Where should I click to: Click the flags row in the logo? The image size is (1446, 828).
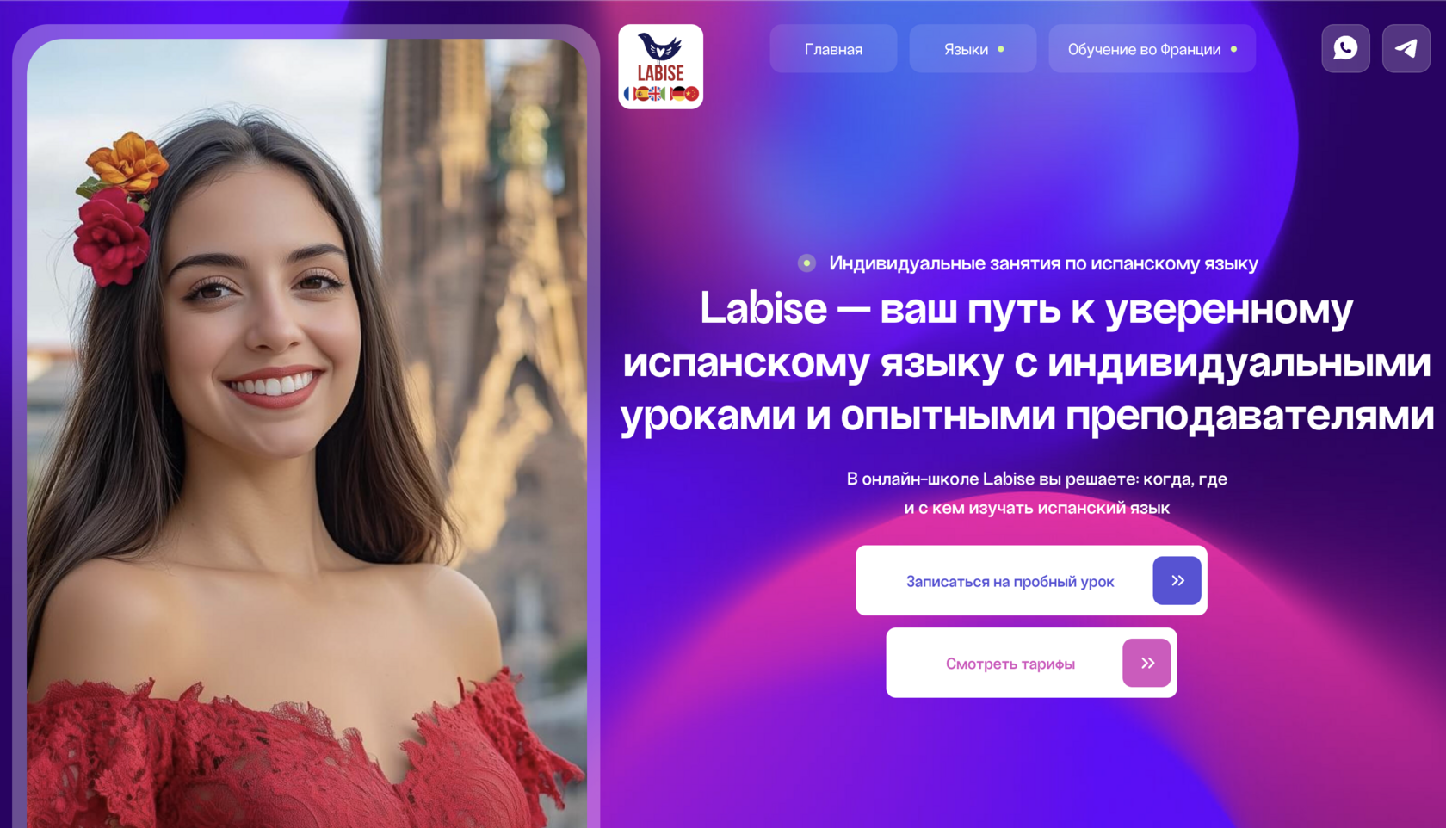660,93
